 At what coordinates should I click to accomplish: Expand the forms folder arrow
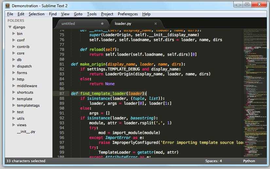[x=14, y=72]
